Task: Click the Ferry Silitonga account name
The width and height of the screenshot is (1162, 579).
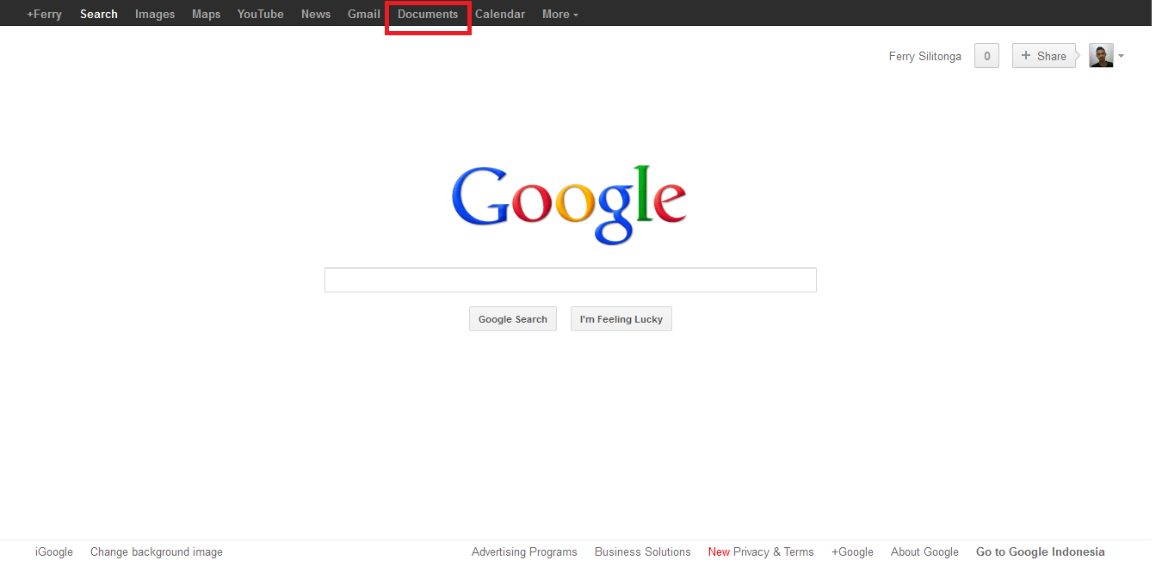Action: [925, 56]
